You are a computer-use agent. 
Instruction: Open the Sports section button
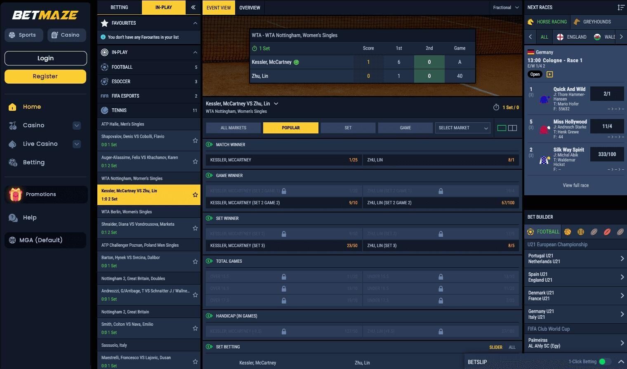click(x=24, y=35)
